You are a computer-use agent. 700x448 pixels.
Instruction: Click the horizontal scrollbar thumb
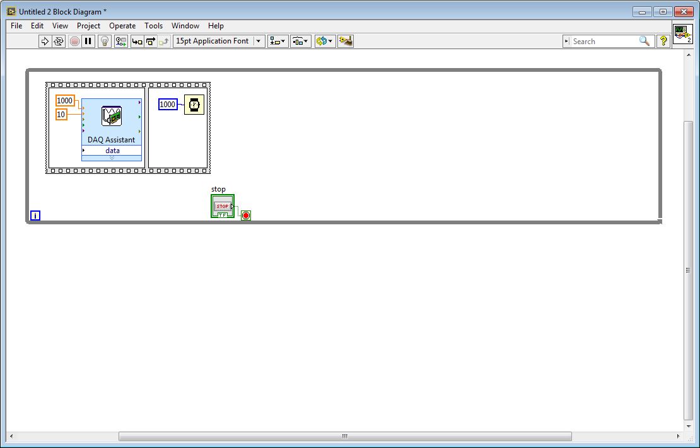[345, 436]
